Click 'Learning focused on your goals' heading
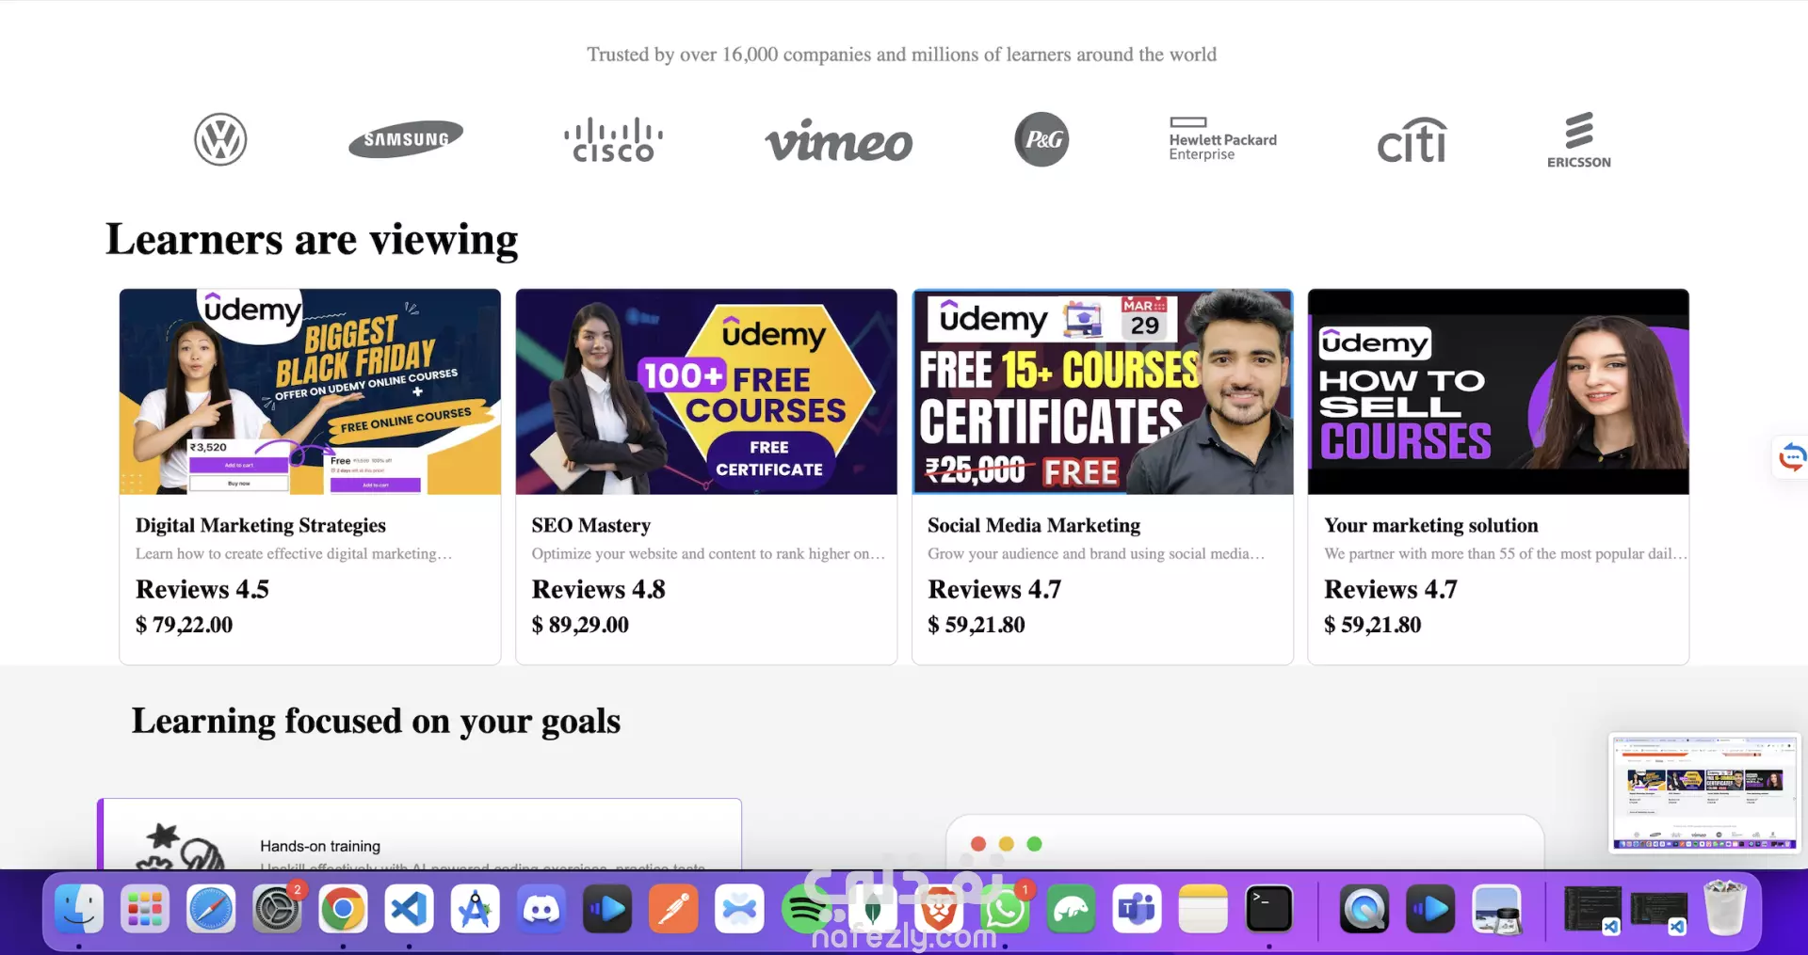Screen dimensions: 1808x955 (376, 722)
